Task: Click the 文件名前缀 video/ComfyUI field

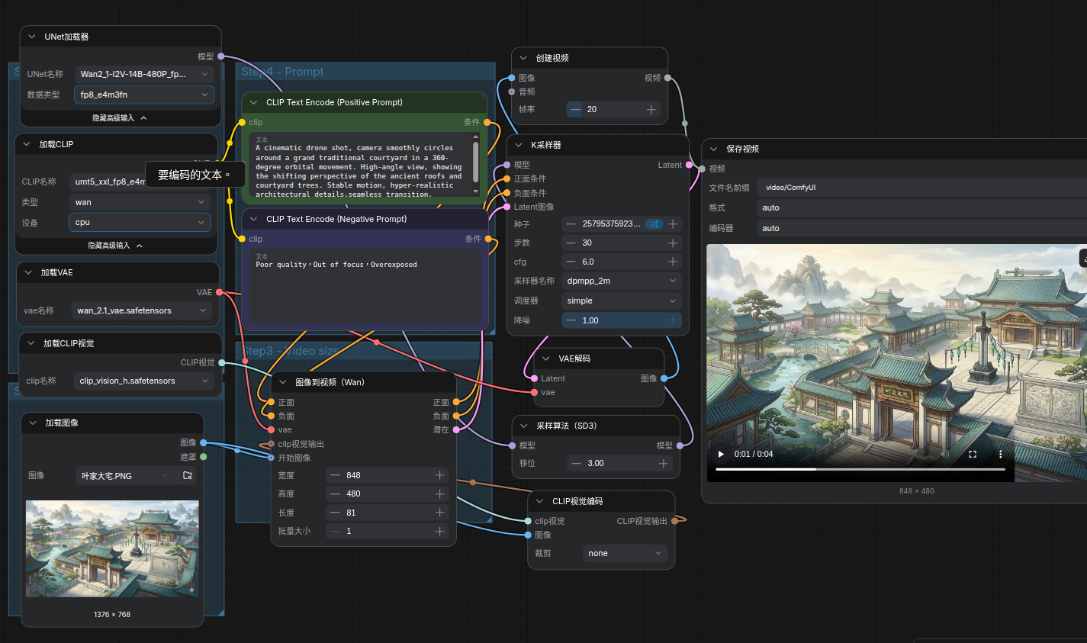Action: [x=922, y=188]
